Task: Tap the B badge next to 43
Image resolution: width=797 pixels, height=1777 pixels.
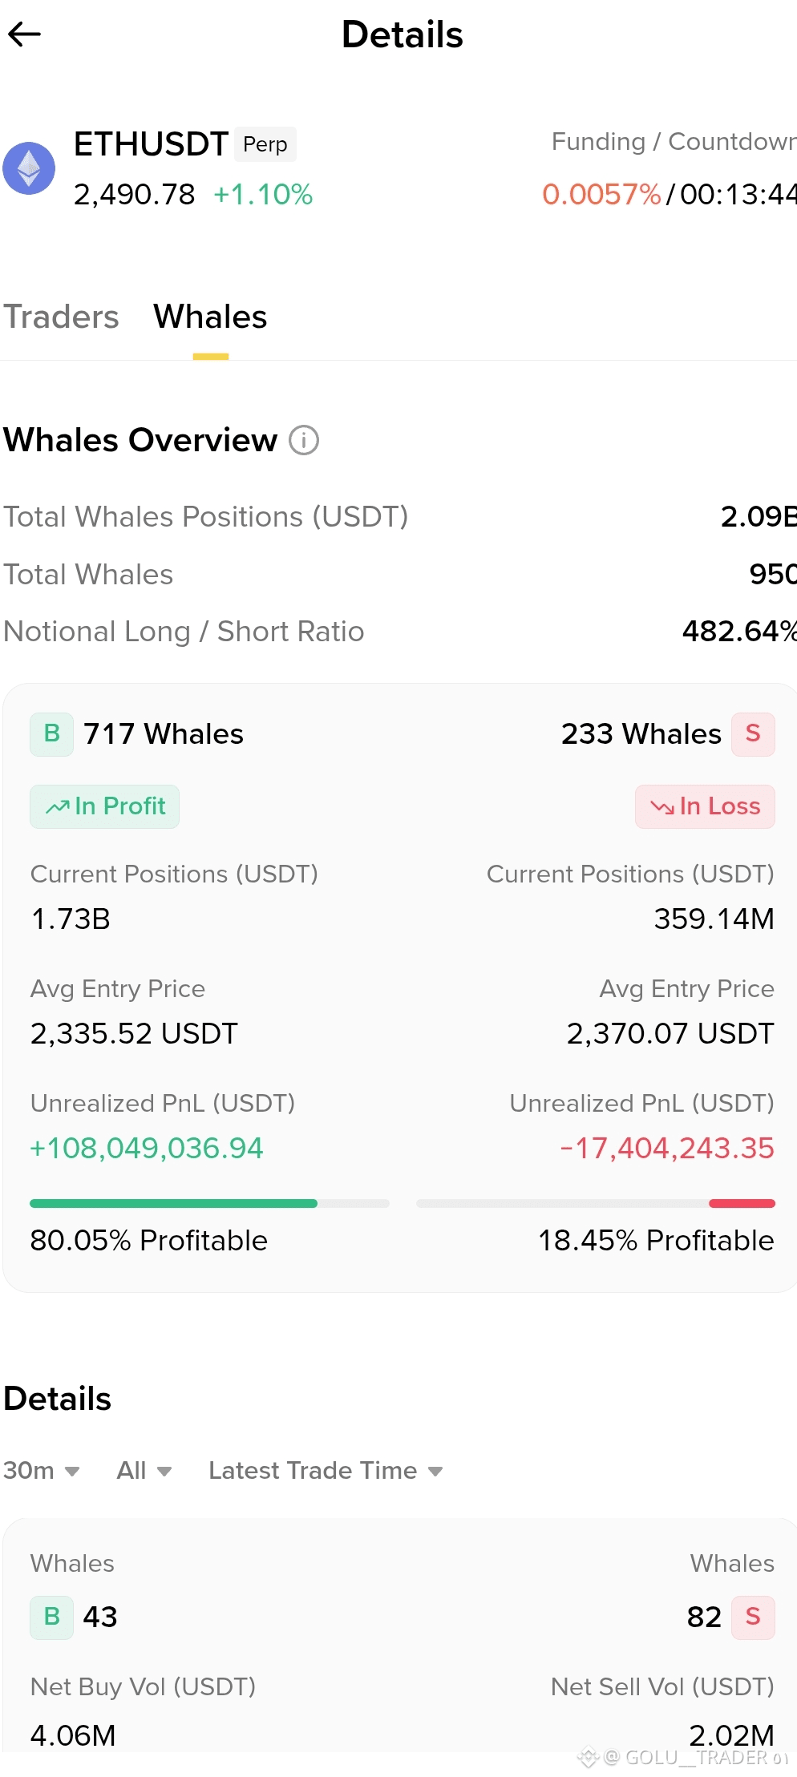Action: (x=52, y=1617)
